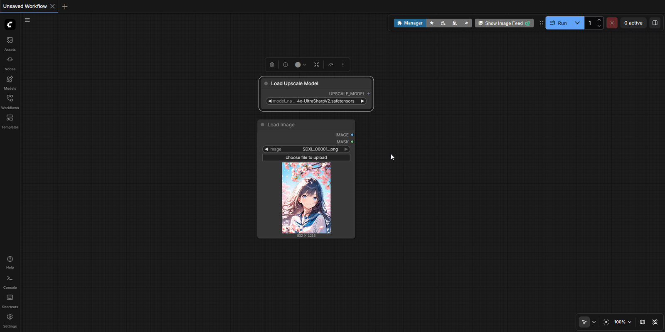Click the IMAGE output slot
665x332 pixels.
pyautogui.click(x=352, y=135)
